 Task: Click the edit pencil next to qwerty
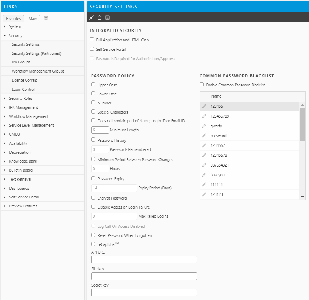coord(203,126)
